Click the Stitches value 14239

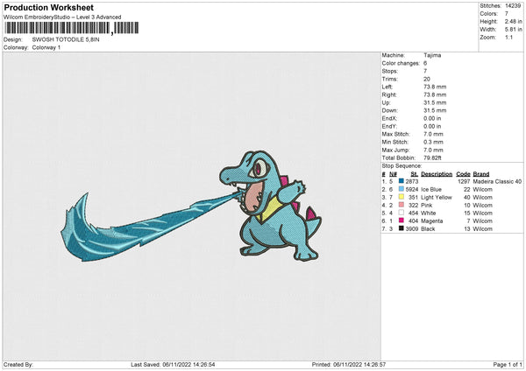[513, 6]
